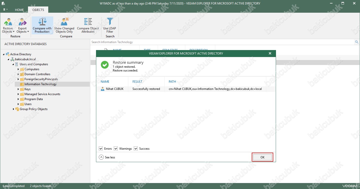Collapse details with See less
Viewport: 360px width, 189px height.
tap(107, 157)
